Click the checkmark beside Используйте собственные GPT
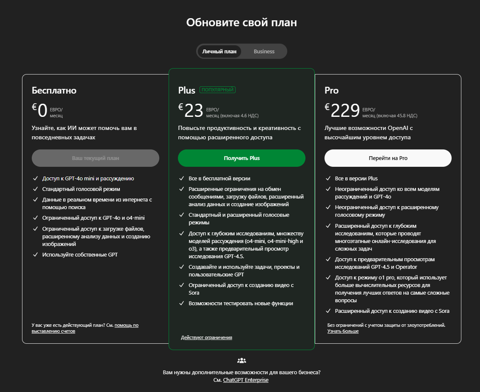480x392 pixels. click(x=36, y=254)
